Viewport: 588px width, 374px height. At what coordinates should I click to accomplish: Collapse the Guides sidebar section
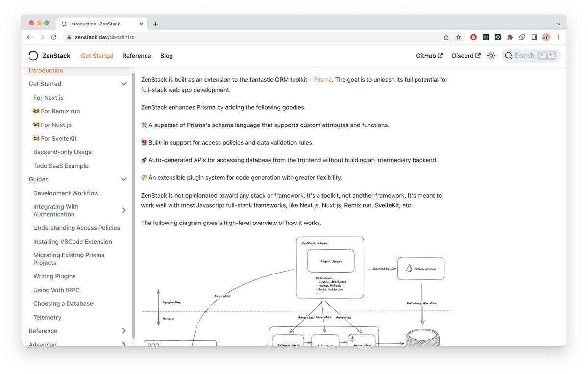pyautogui.click(x=124, y=179)
